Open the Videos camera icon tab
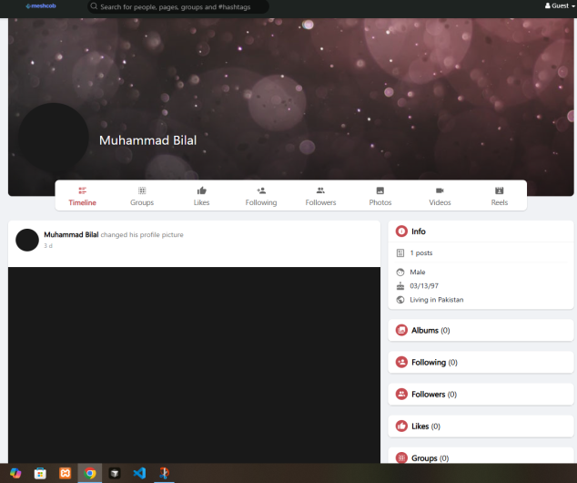This screenshot has height=483, width=577. (440, 190)
